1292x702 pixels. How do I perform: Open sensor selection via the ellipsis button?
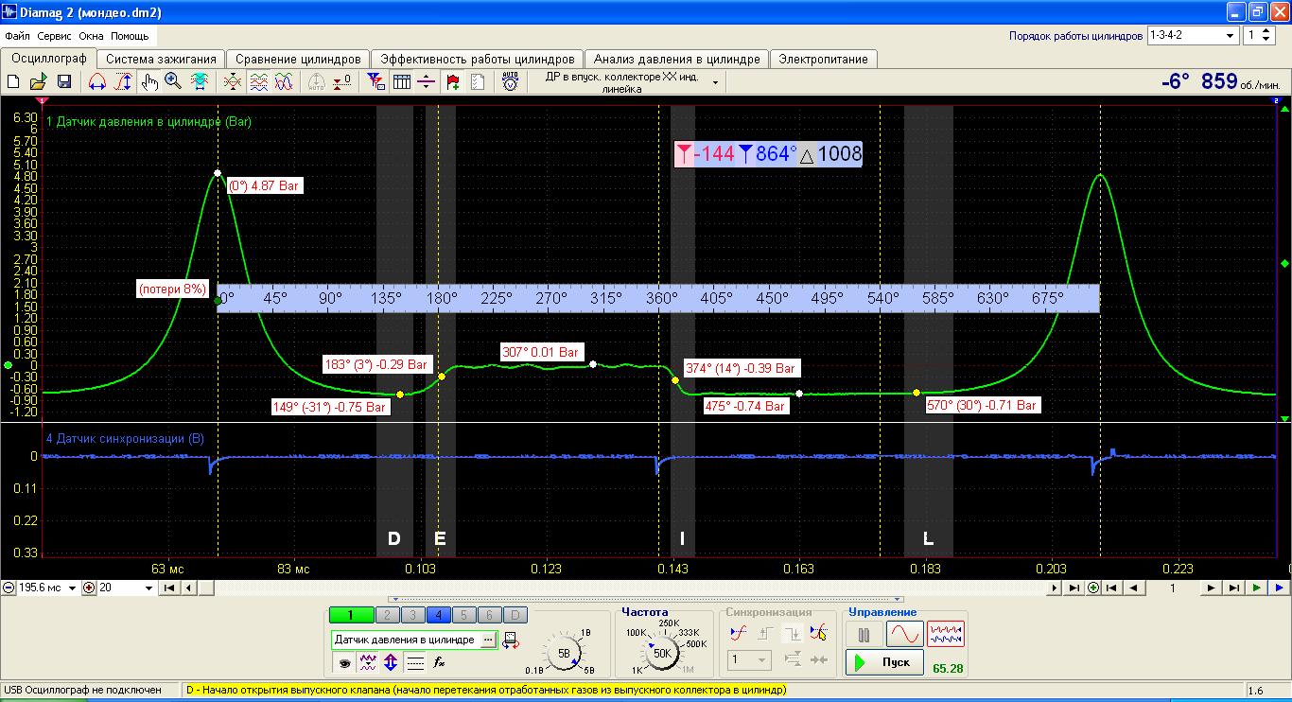(x=488, y=641)
